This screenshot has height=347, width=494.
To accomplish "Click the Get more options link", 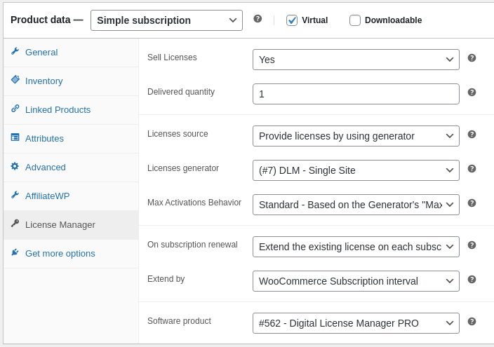I will (x=60, y=254).
